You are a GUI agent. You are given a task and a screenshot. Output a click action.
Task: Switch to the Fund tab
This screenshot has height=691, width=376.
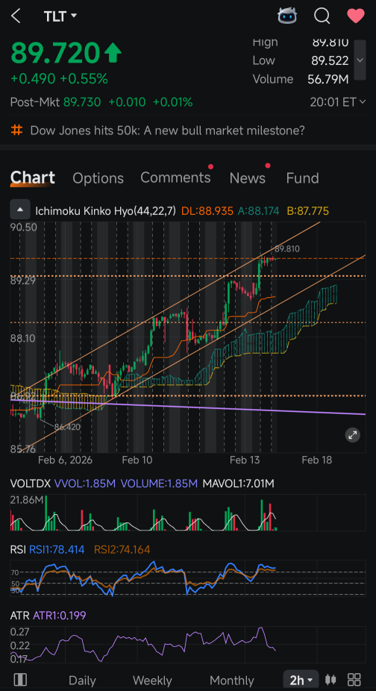coord(302,178)
